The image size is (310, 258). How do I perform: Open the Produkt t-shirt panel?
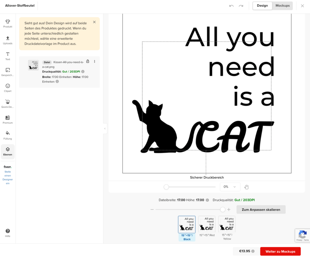click(8, 23)
